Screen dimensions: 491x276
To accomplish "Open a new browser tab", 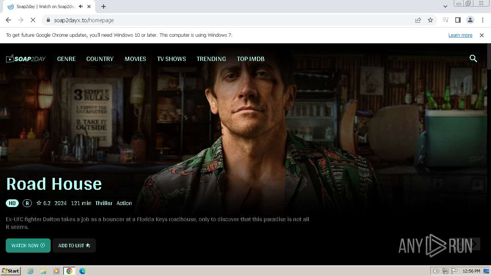I will [104, 7].
